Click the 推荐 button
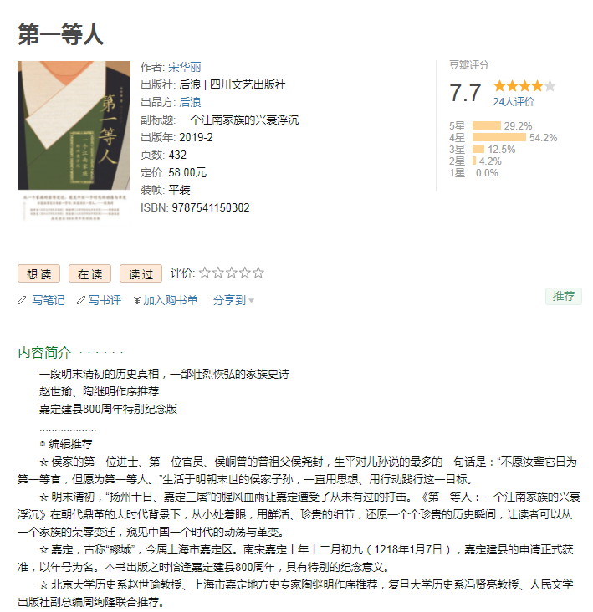 564,296
